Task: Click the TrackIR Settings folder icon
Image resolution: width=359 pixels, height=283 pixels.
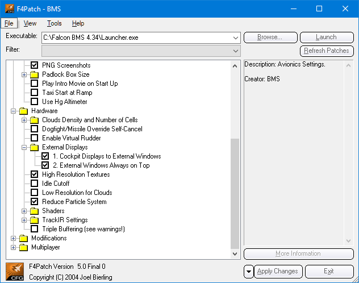Action: [x=34, y=220]
